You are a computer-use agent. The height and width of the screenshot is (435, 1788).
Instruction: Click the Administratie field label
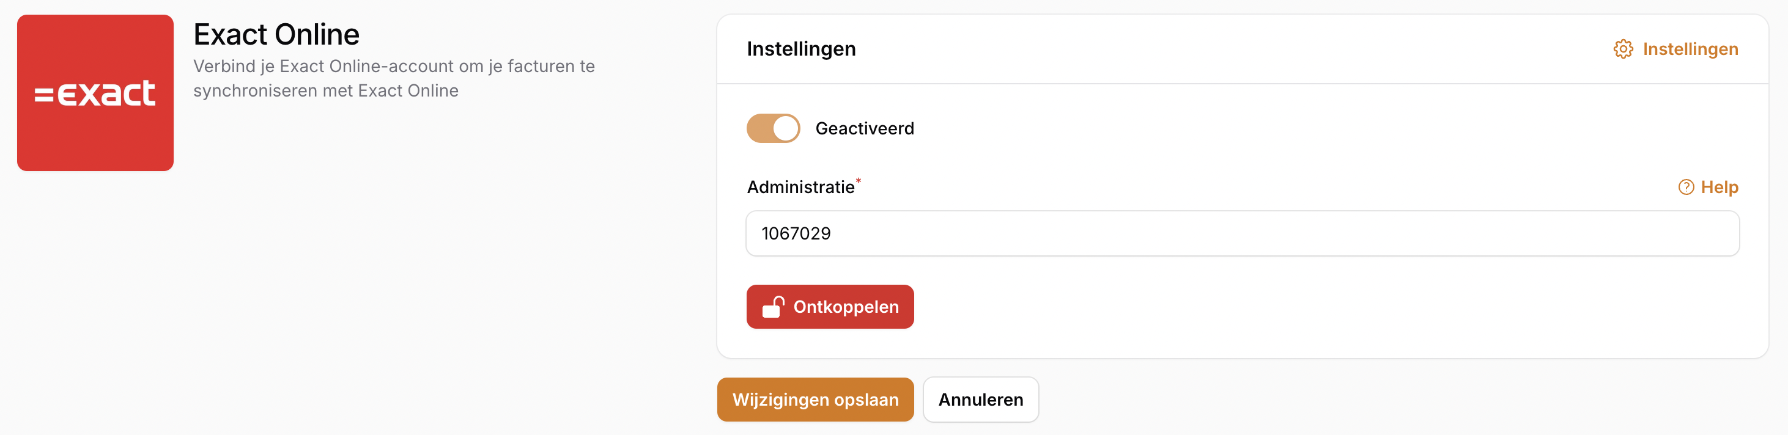[800, 188]
